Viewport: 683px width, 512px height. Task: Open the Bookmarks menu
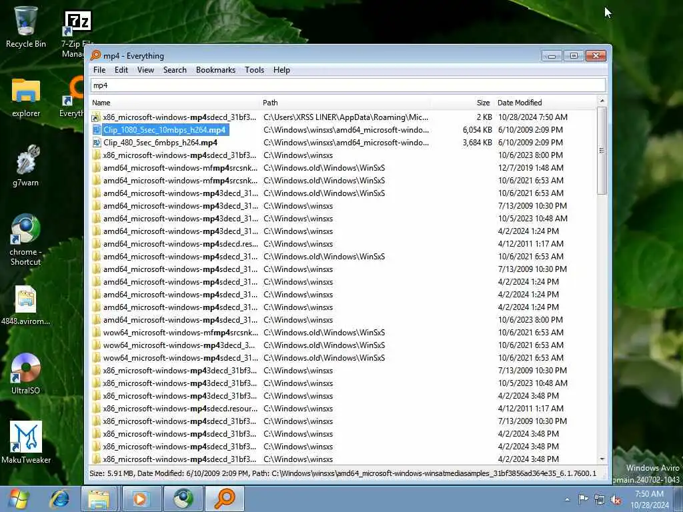(x=215, y=69)
